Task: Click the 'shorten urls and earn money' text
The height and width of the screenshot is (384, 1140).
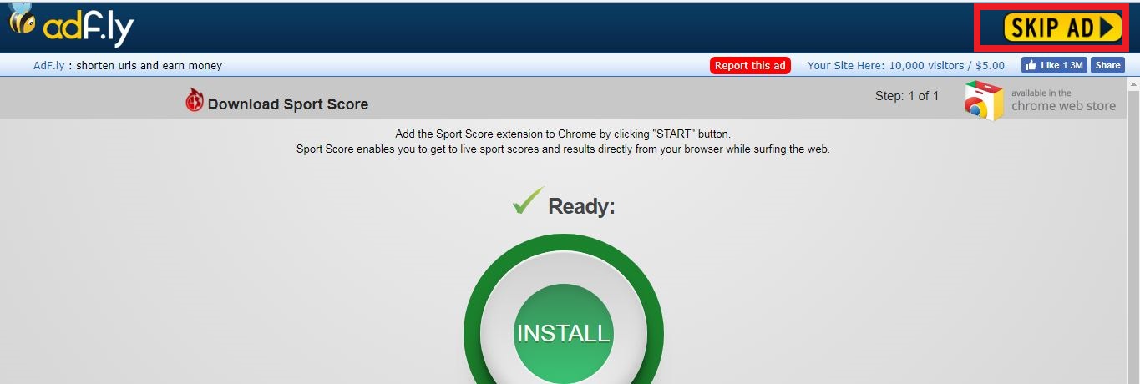Action: click(149, 65)
